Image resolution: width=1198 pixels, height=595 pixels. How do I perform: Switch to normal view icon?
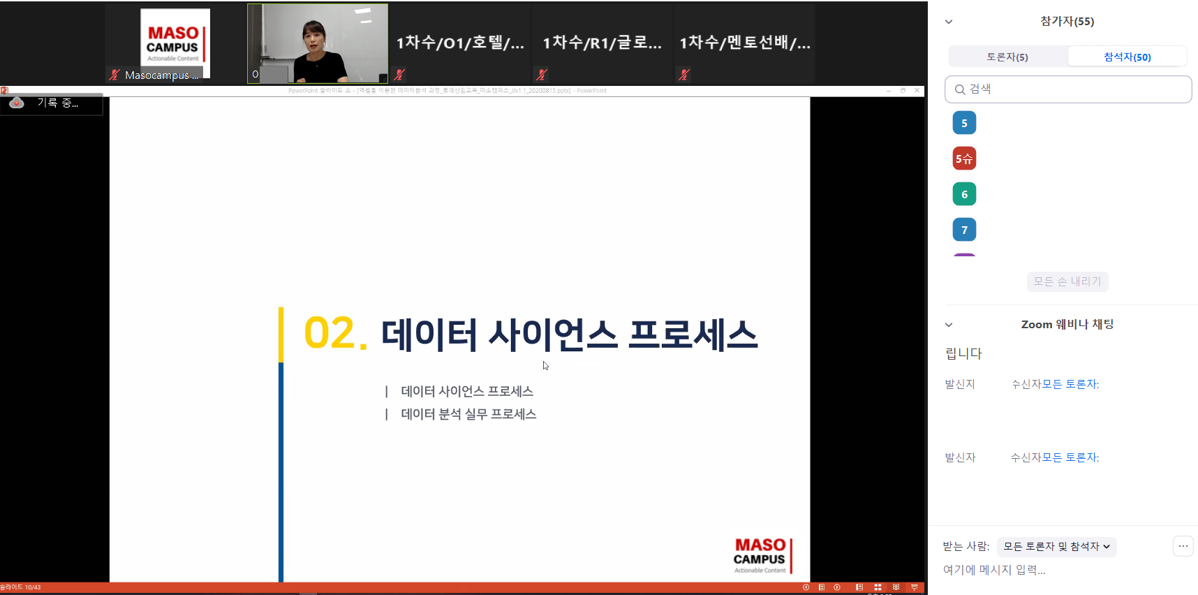[859, 587]
